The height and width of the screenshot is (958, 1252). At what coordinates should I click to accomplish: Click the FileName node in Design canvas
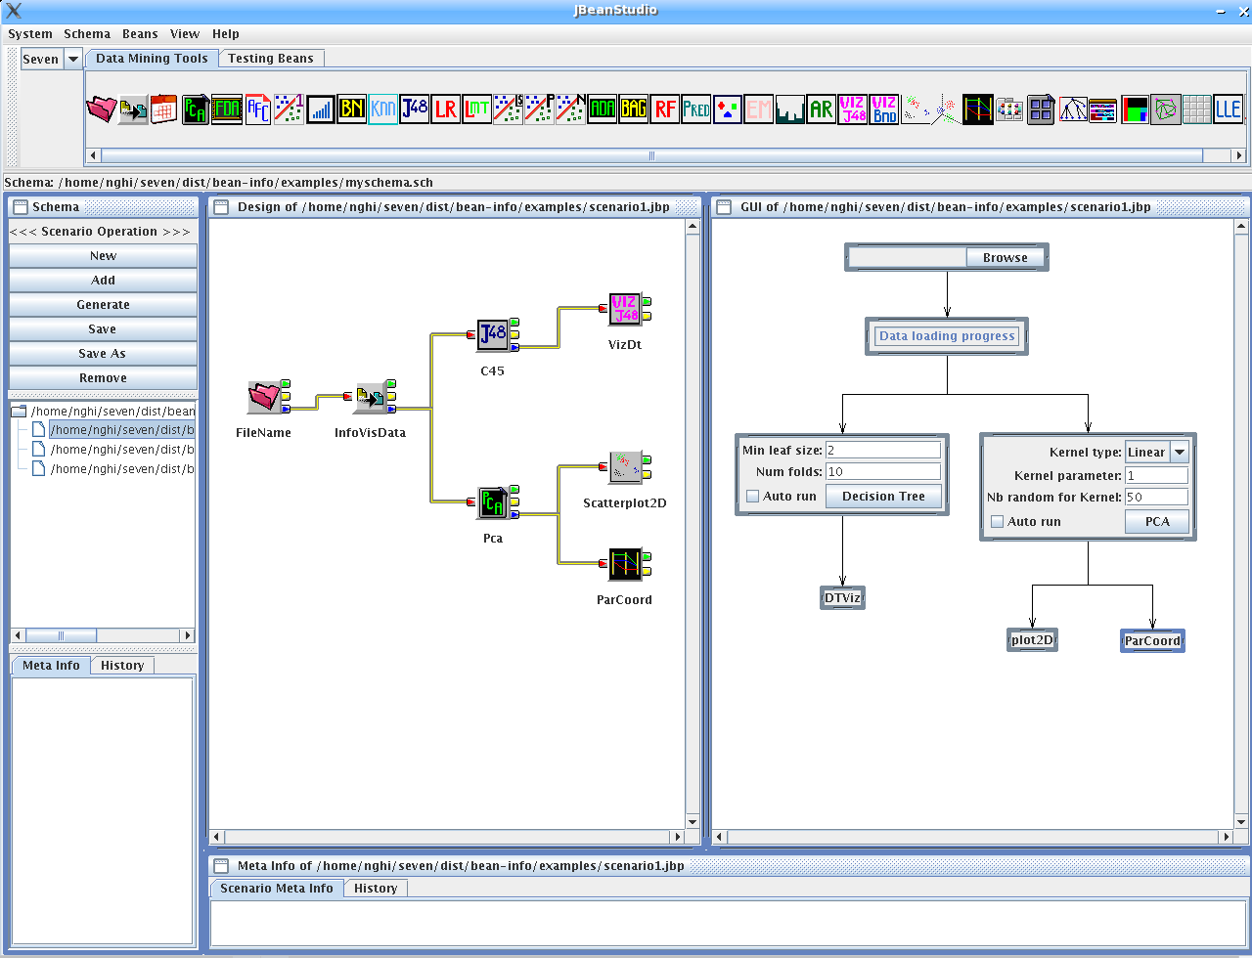(x=263, y=397)
